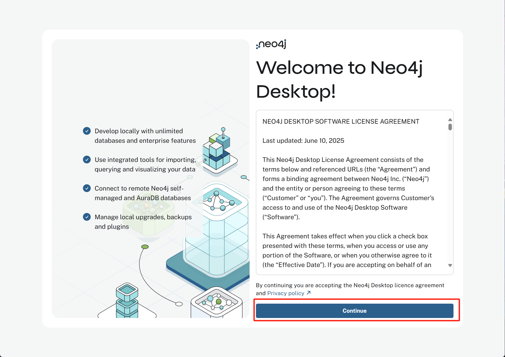Click the checkmark icon beside Connect to remote

pos(87,188)
